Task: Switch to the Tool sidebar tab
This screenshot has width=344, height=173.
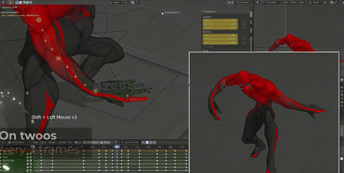Action: 251,22
